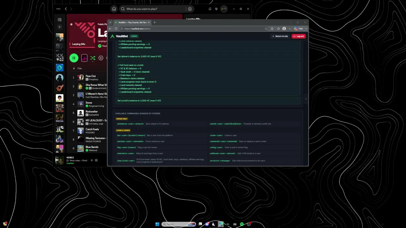Open Spotify from the taskbar

pyautogui.click(x=242, y=224)
